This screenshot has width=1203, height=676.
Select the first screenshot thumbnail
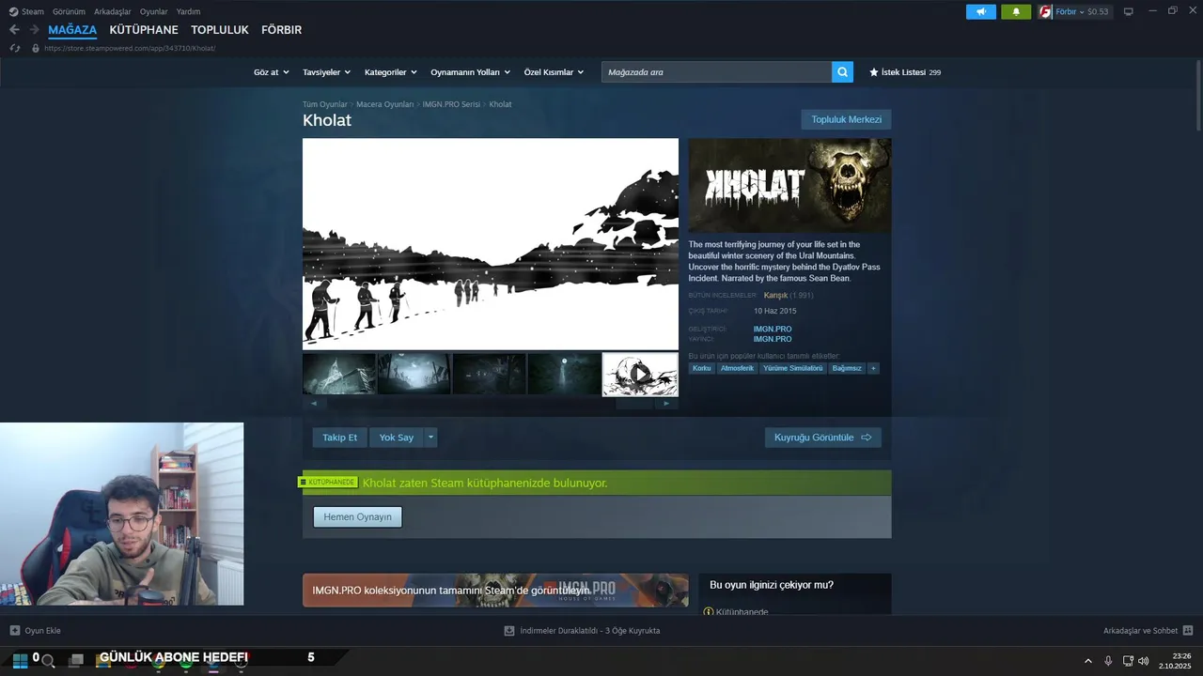[339, 375]
